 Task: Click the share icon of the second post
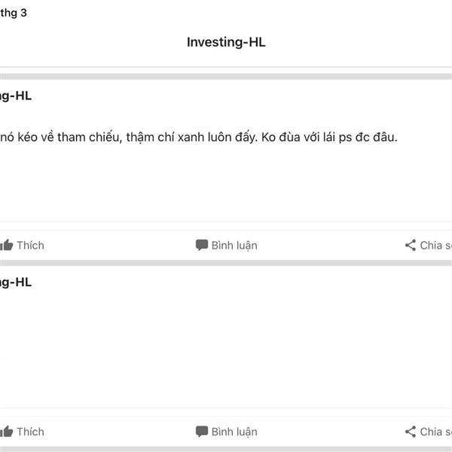(x=411, y=432)
